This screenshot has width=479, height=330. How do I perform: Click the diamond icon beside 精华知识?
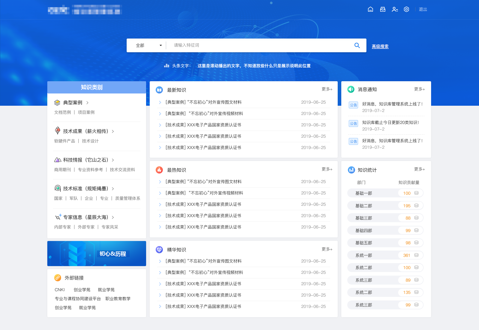[159, 250]
